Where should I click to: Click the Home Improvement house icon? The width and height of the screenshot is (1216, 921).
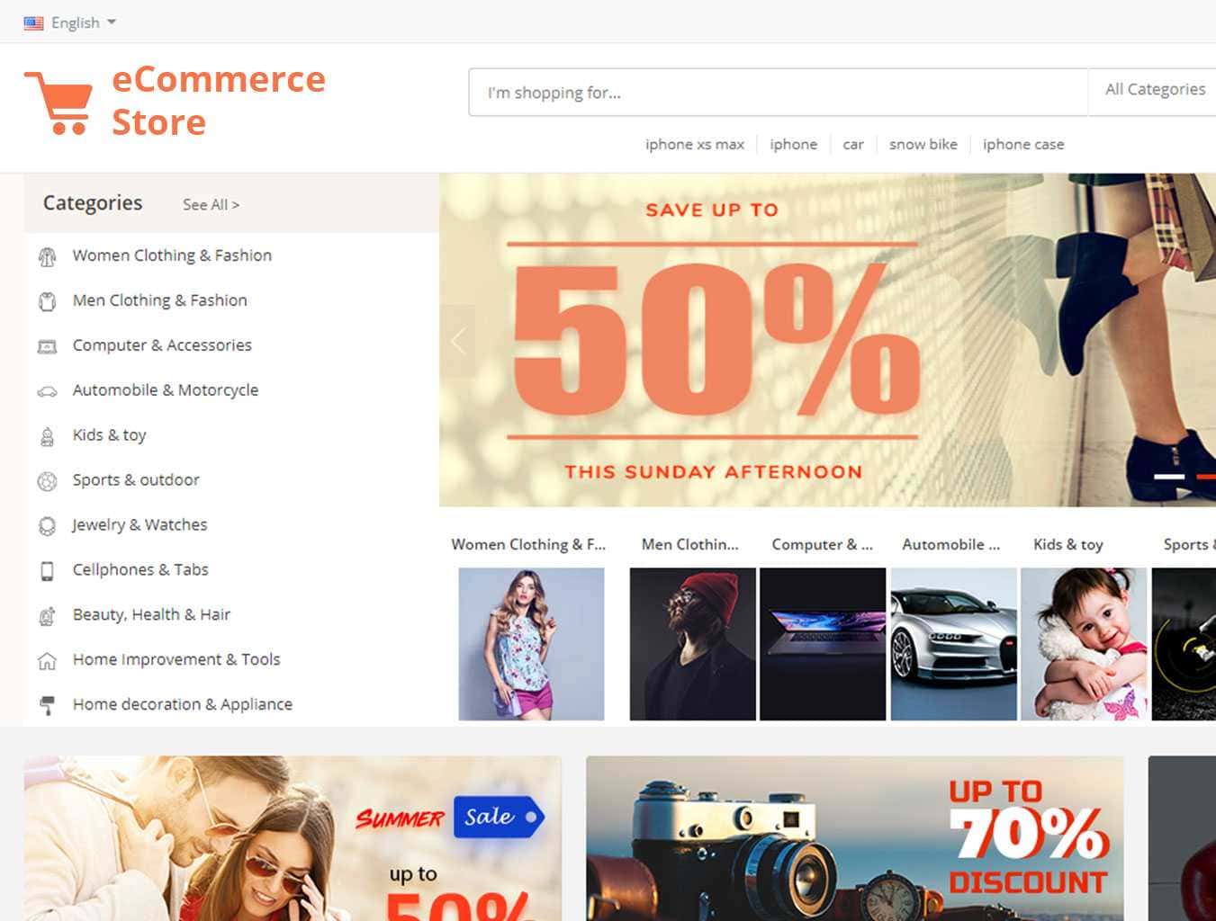(x=47, y=661)
